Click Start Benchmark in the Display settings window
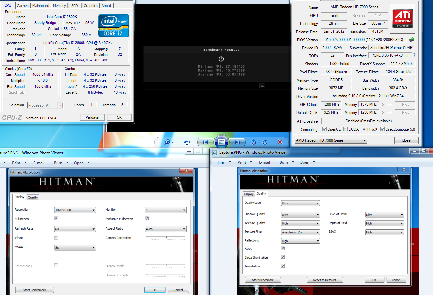This screenshot has height=295, width=433. click(34, 290)
